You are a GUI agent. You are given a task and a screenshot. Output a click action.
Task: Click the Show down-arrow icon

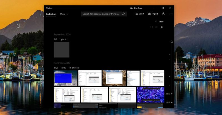[156, 22]
